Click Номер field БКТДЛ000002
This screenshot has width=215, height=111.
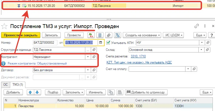45,43
